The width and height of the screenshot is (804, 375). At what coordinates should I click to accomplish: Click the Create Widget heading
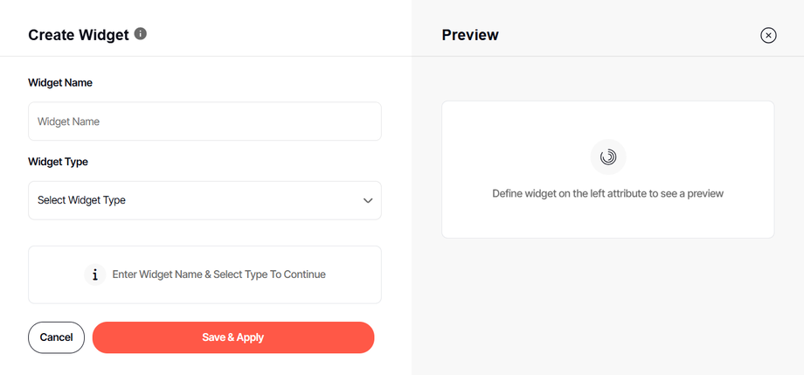(79, 35)
